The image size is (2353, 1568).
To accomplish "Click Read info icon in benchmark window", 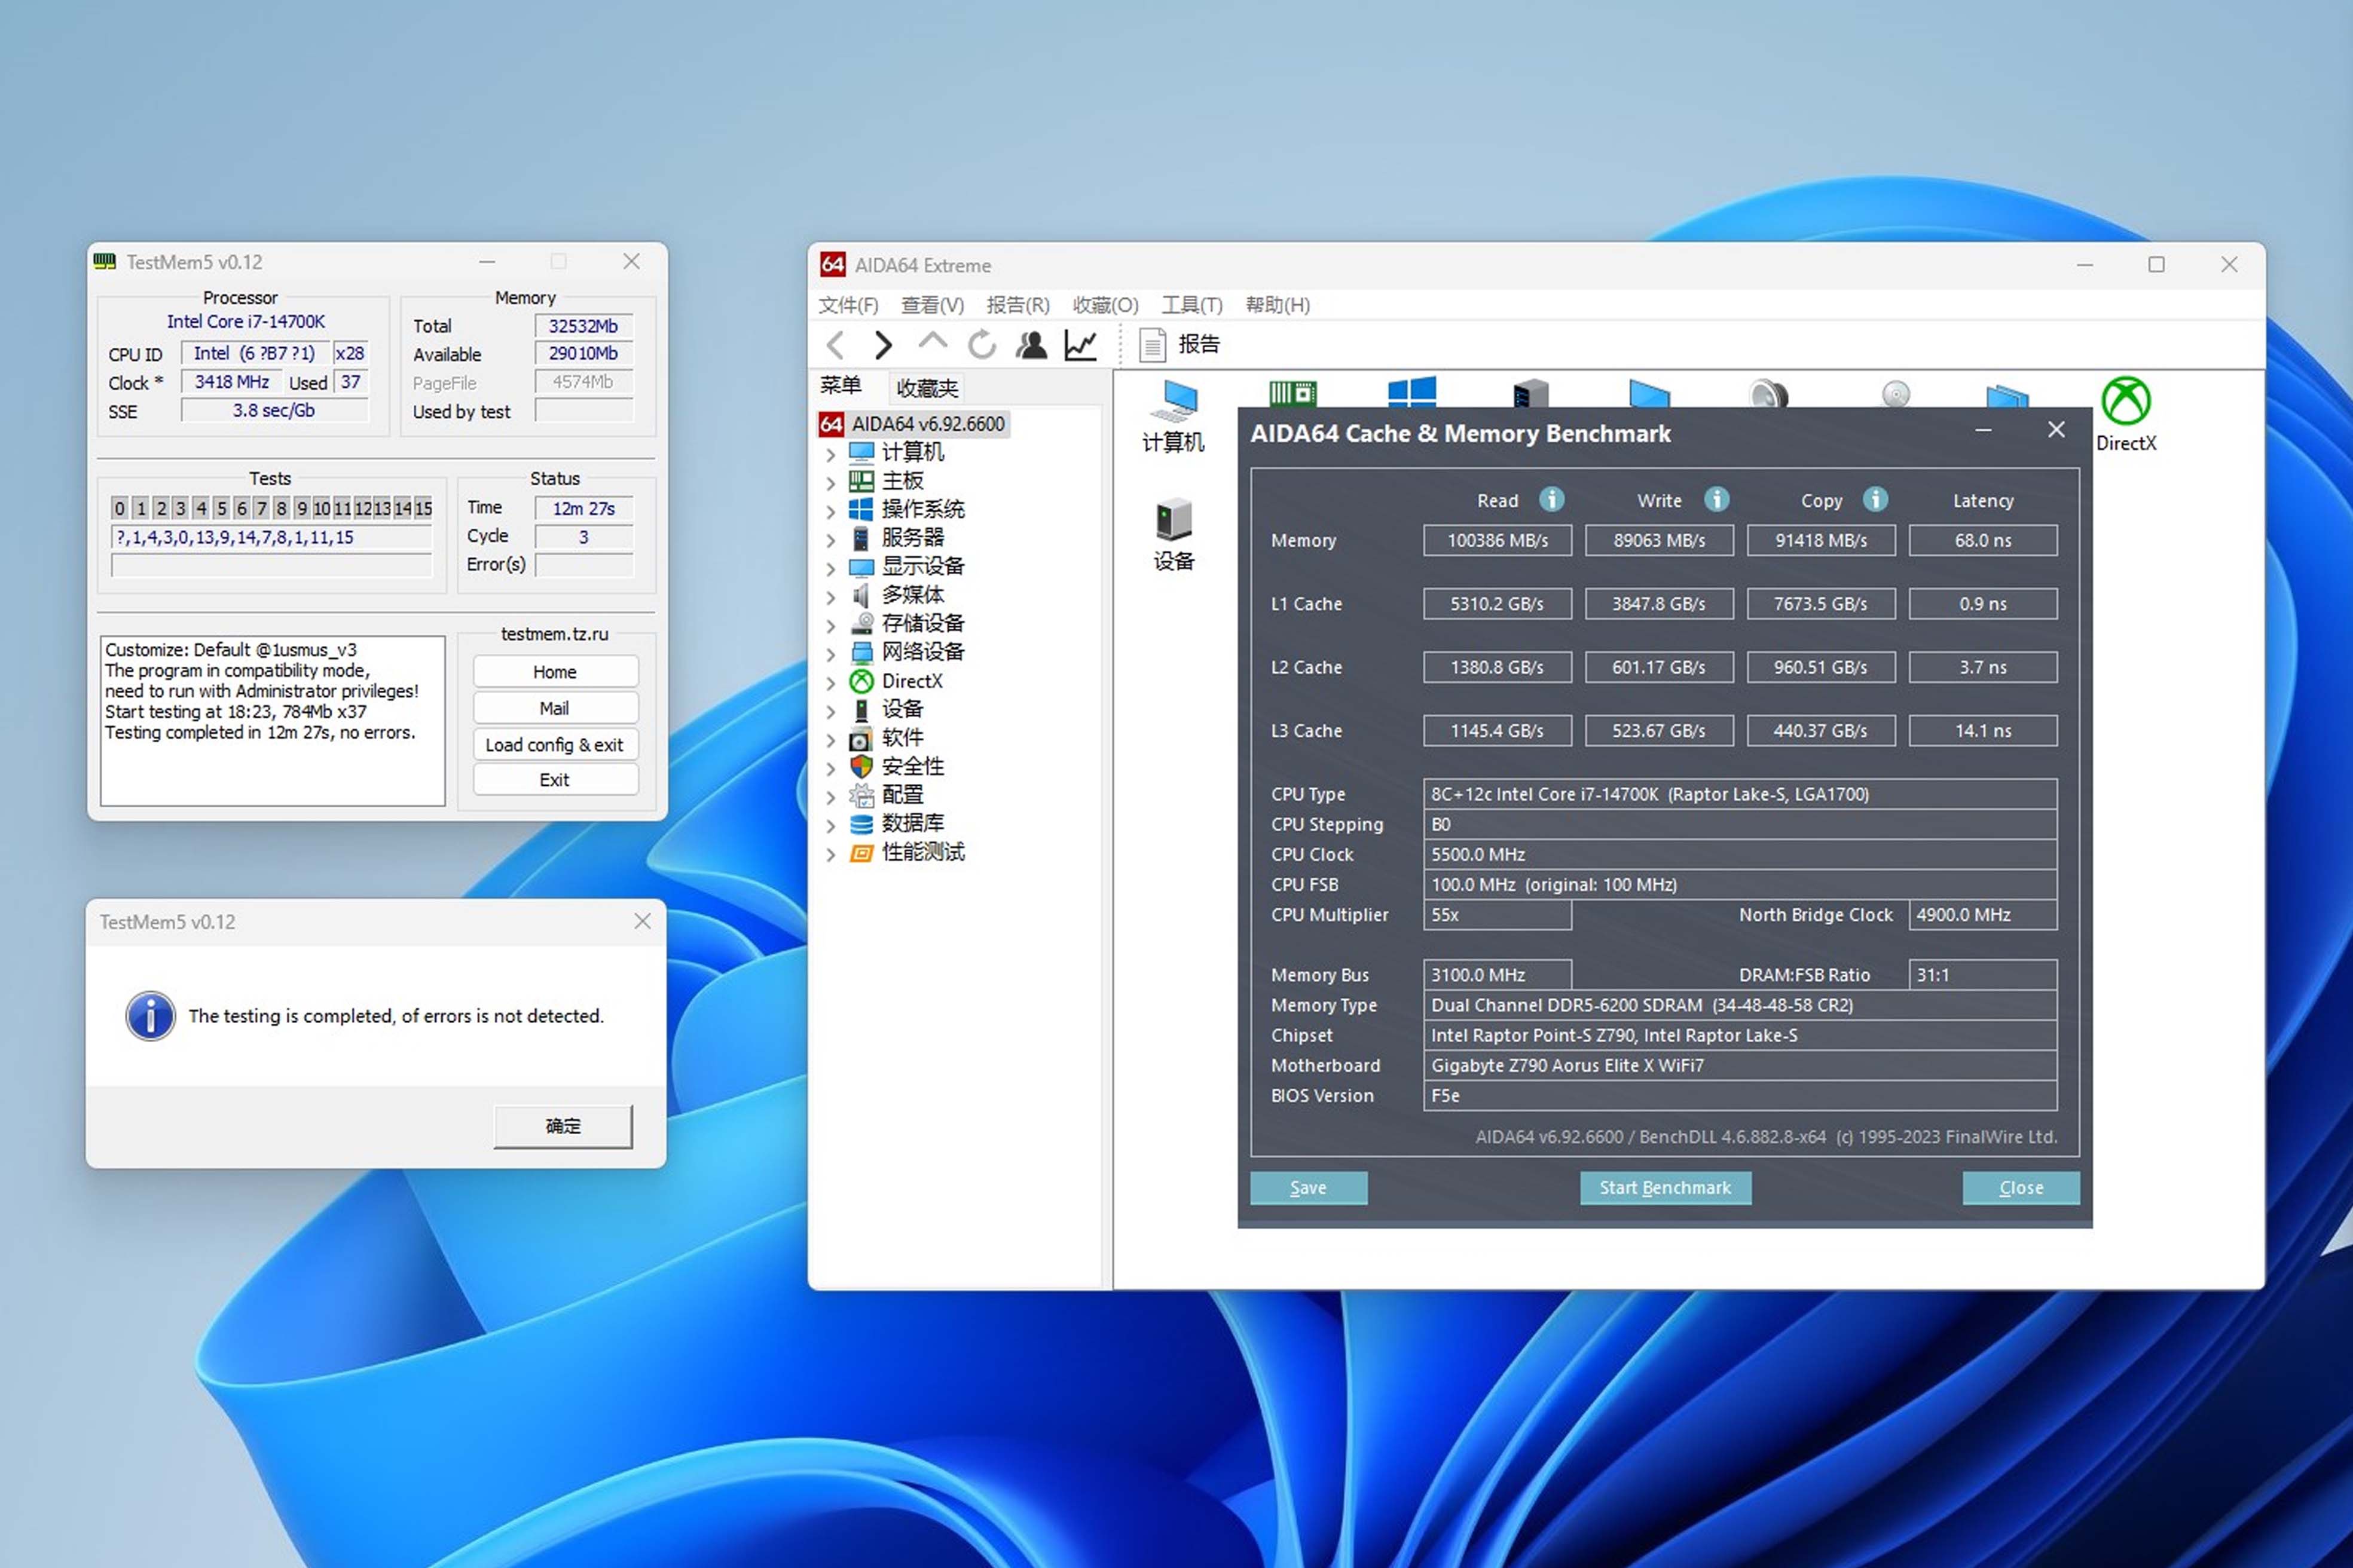I will pos(1552,499).
